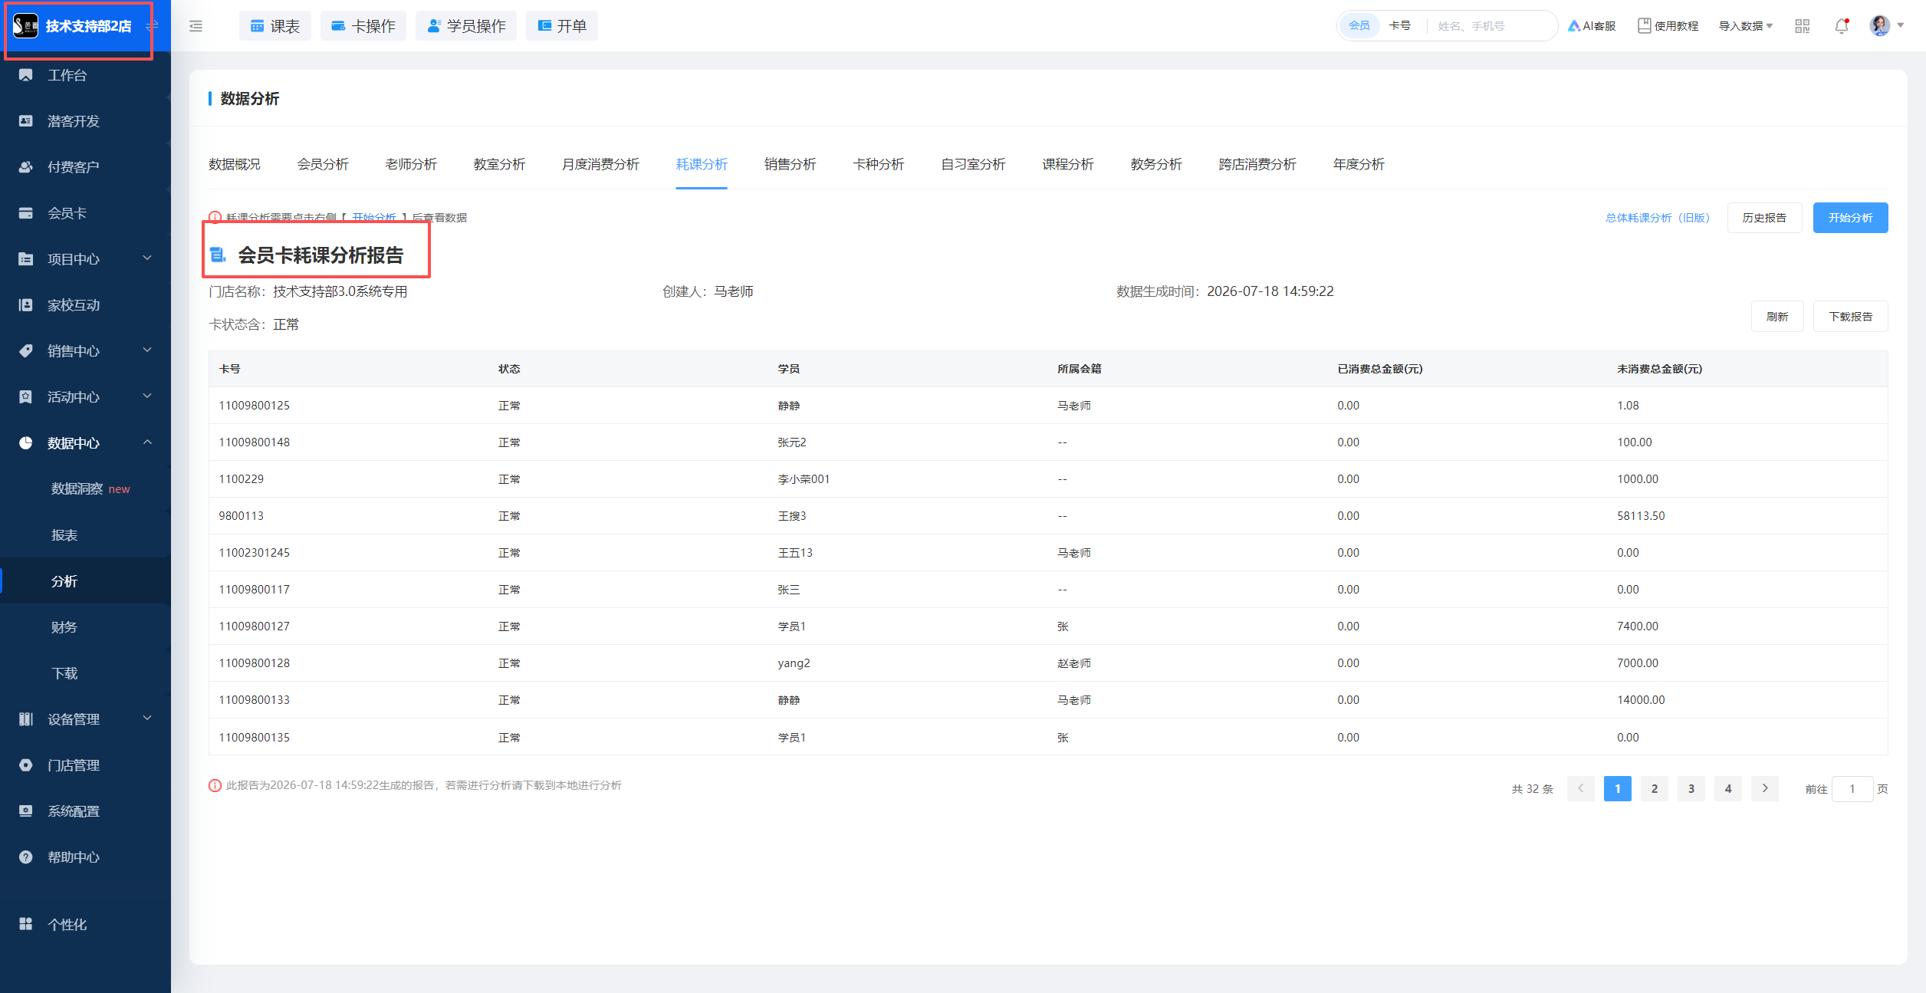Collapse the sidebar with menu fold icon
This screenshot has width=1926, height=993.
tap(196, 26)
